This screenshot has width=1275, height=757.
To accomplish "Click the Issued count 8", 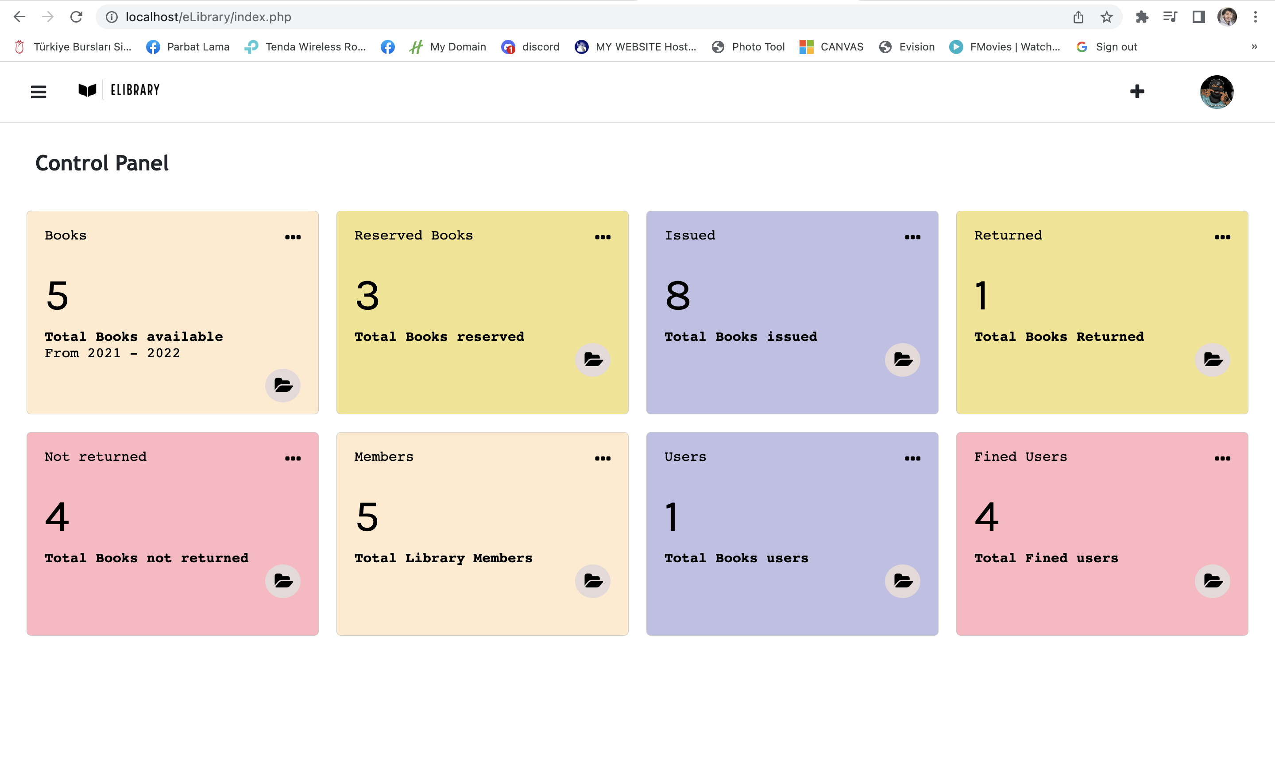I will 677,296.
